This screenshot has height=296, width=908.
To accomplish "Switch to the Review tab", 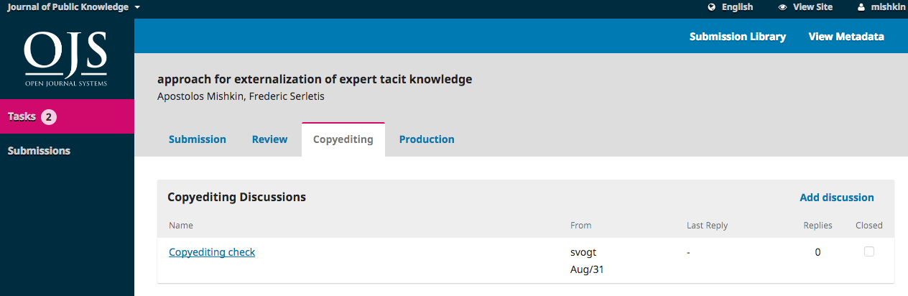I will click(x=269, y=139).
